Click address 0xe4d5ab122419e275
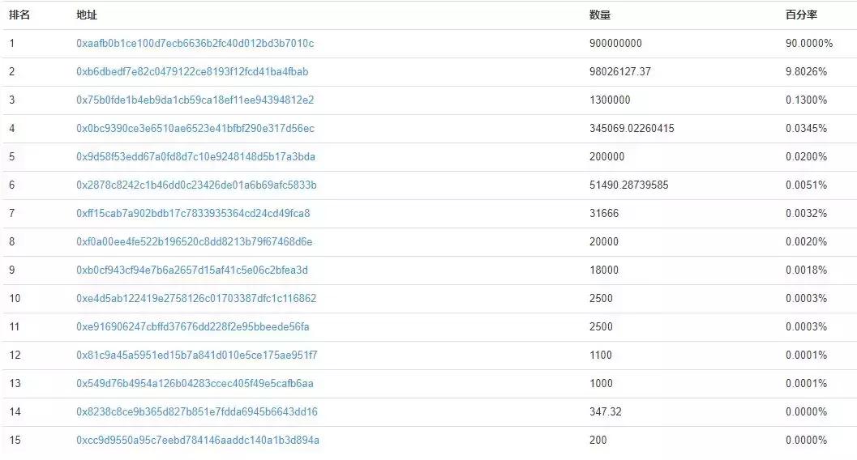 [196, 299]
